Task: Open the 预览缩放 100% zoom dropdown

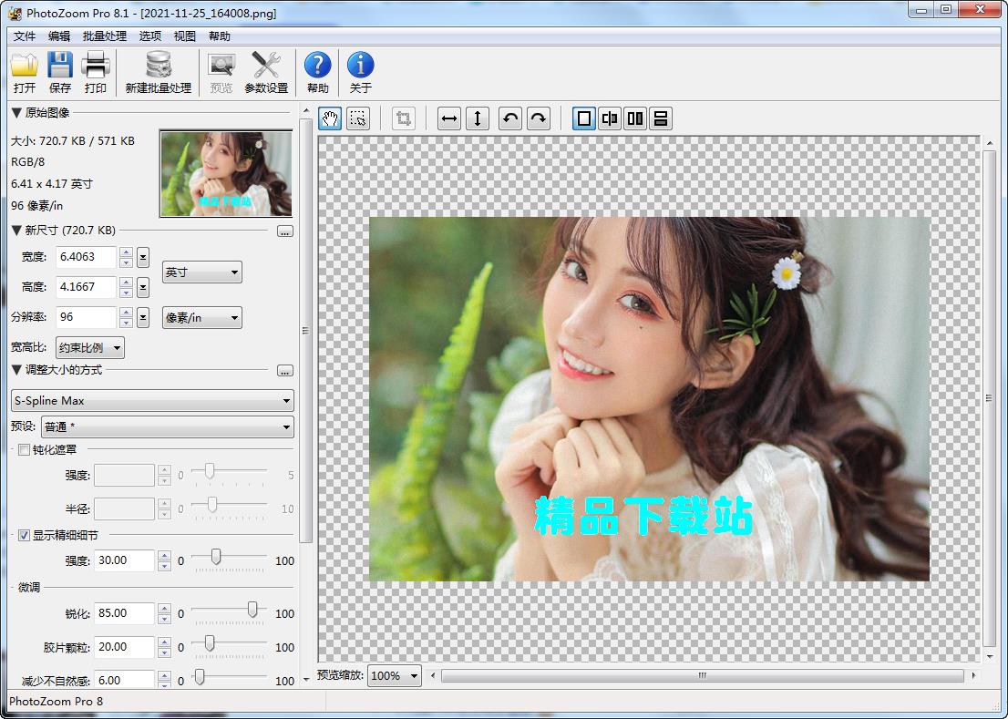Action: [394, 675]
